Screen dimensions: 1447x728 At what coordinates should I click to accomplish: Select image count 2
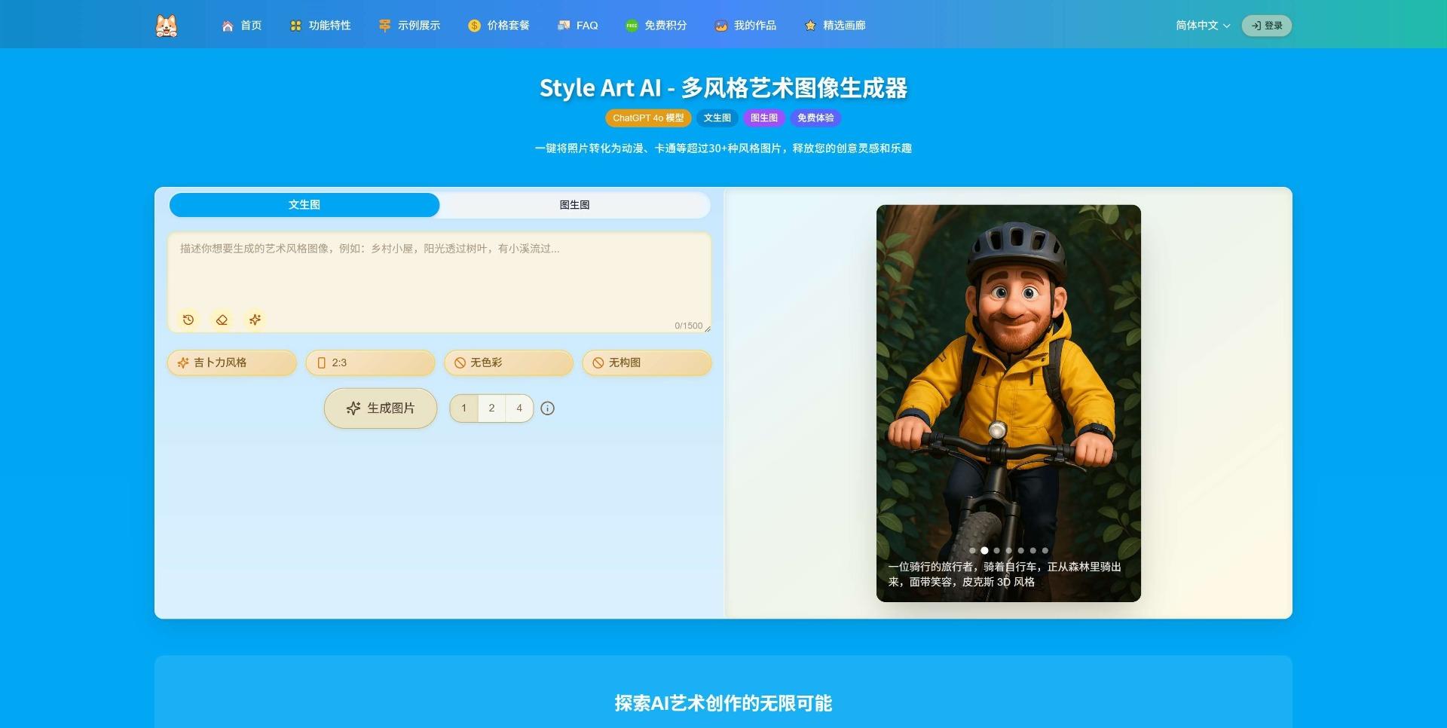(x=491, y=408)
